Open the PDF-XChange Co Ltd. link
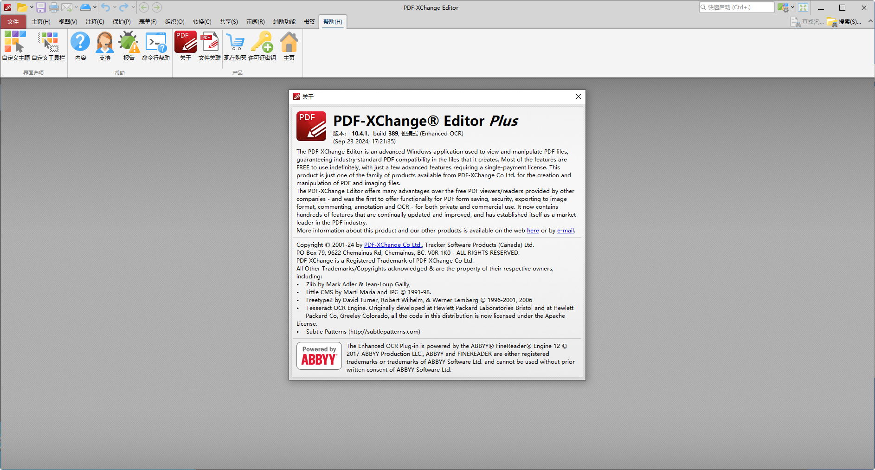The height and width of the screenshot is (470, 875). [x=392, y=245]
